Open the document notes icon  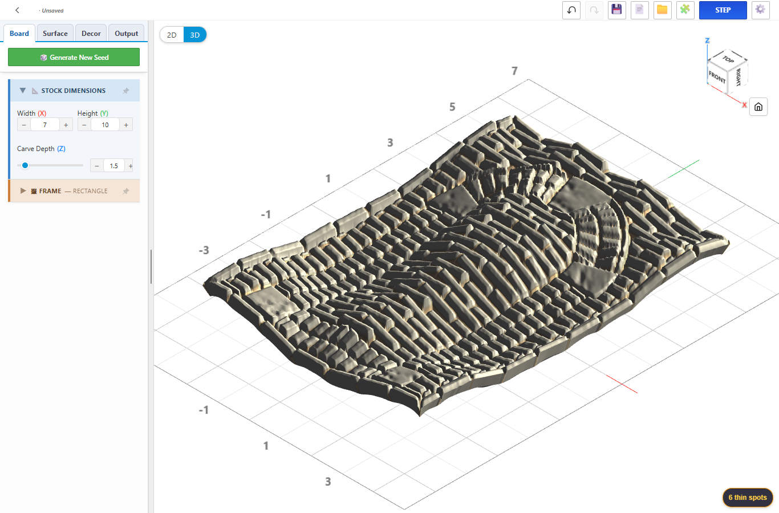(x=639, y=10)
